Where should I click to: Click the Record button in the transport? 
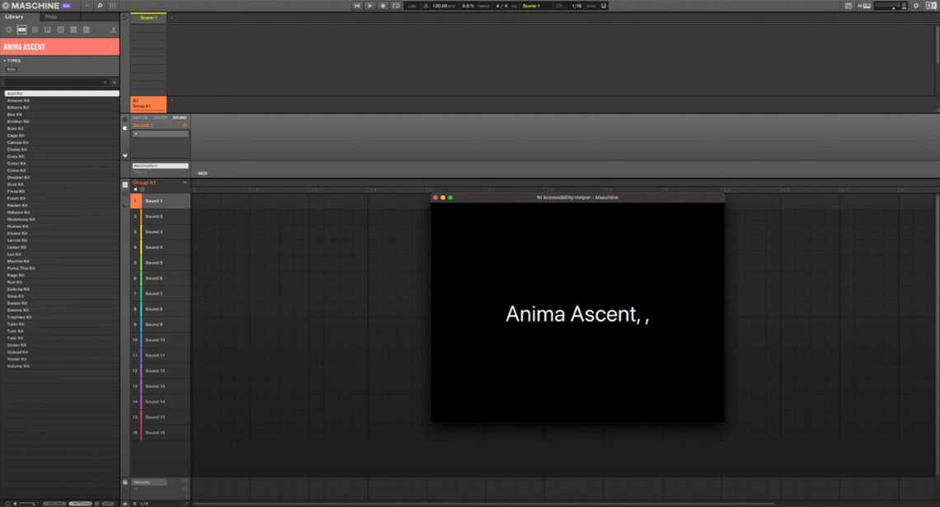(383, 6)
